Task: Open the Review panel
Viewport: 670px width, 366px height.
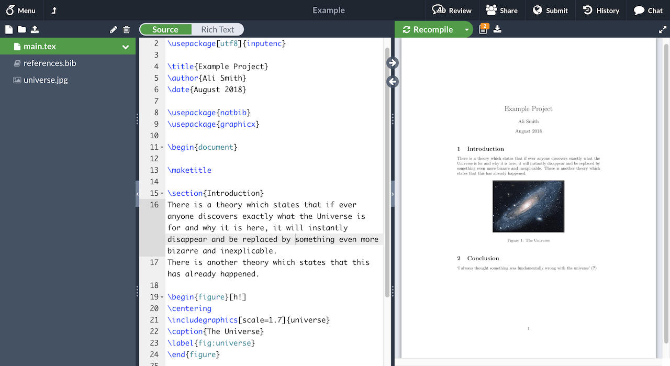Action: pyautogui.click(x=452, y=10)
